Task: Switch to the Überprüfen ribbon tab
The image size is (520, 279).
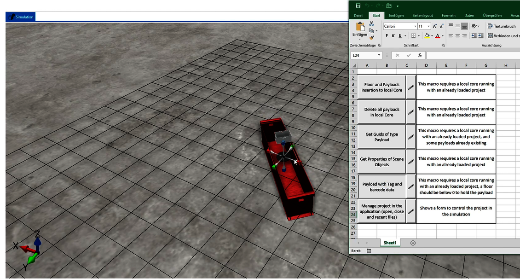Action: (x=492, y=16)
